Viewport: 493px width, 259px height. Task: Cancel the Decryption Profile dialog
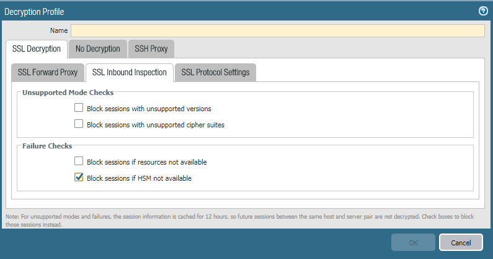461,243
